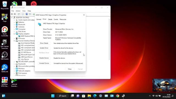Open the SoftEther VPN Client desktop icon
The image size is (176, 99).
(5, 82)
